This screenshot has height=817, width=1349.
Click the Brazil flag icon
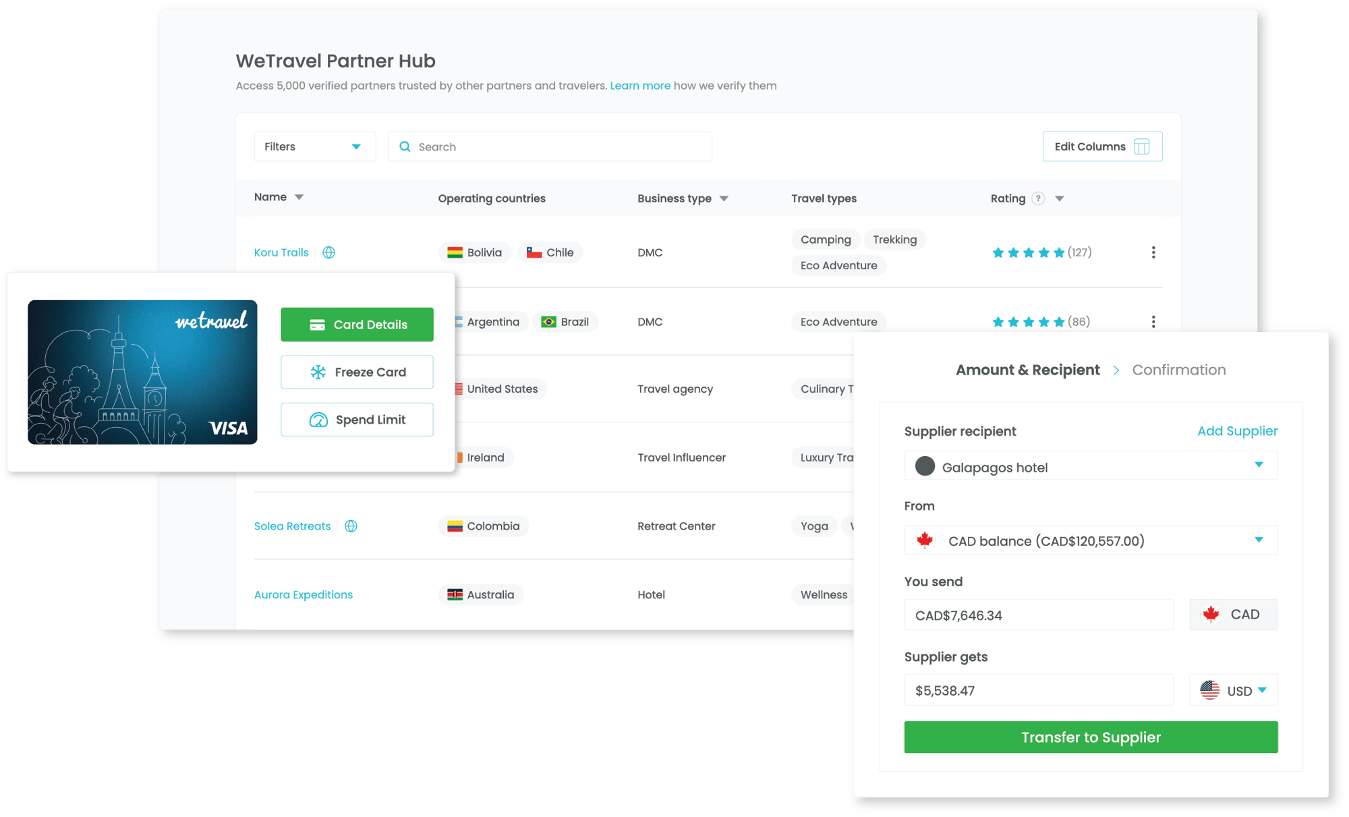point(549,322)
